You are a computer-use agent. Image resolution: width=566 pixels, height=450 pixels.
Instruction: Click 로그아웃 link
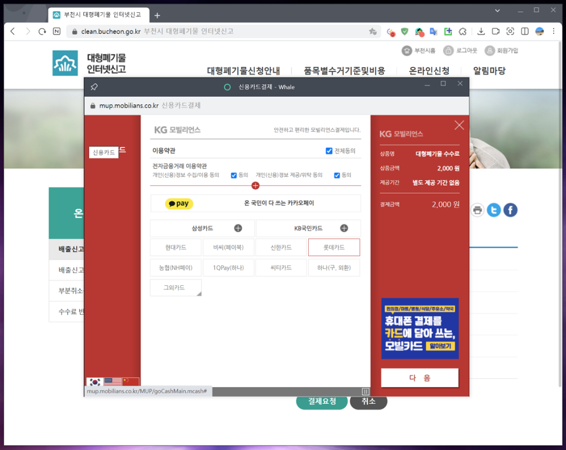460,50
